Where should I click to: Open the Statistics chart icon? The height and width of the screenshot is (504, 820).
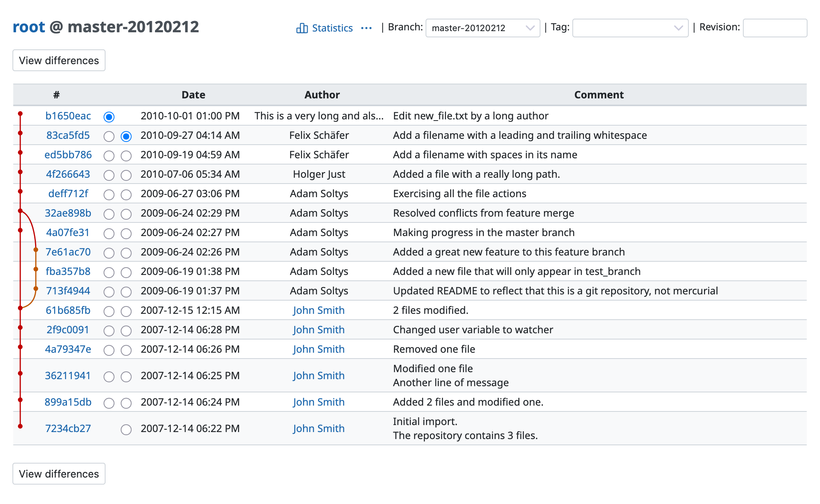point(302,28)
